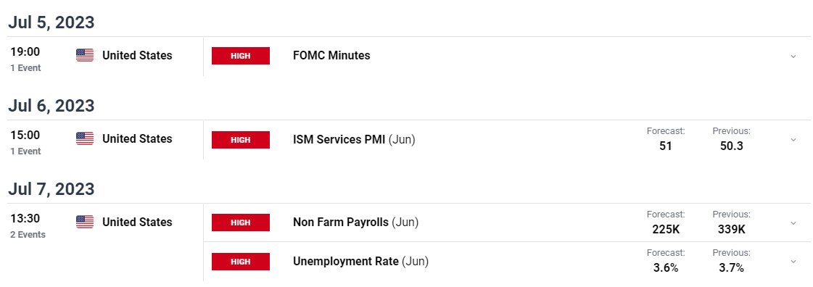Click HIGH badge next to Non Farm Payrolls
This screenshot has width=813, height=287.
point(241,222)
